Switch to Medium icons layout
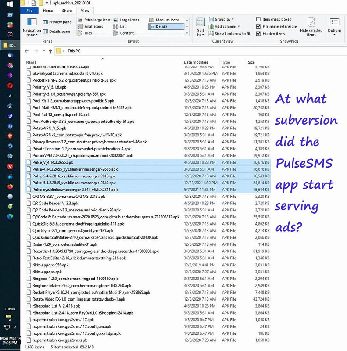 pyautogui.click(x=165, y=20)
